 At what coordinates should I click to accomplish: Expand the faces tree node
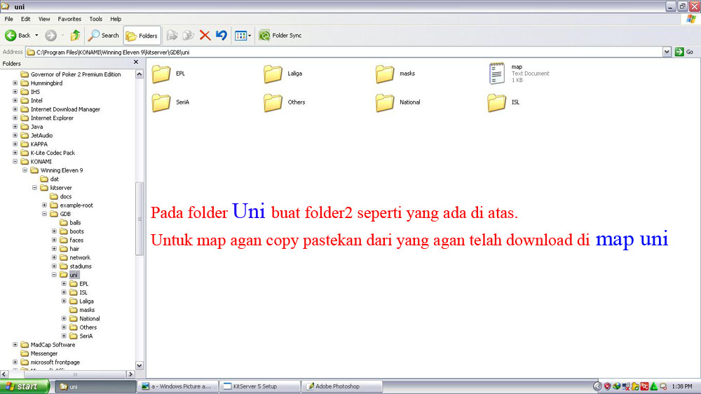tap(54, 240)
